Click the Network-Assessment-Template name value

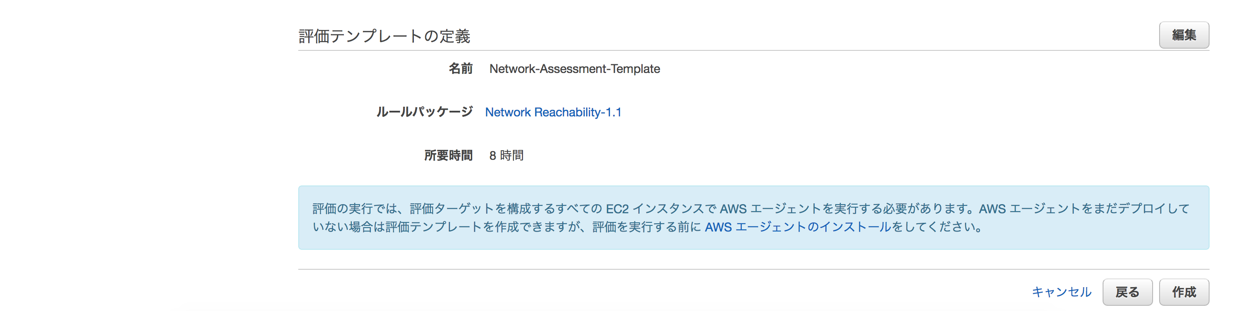click(x=575, y=69)
